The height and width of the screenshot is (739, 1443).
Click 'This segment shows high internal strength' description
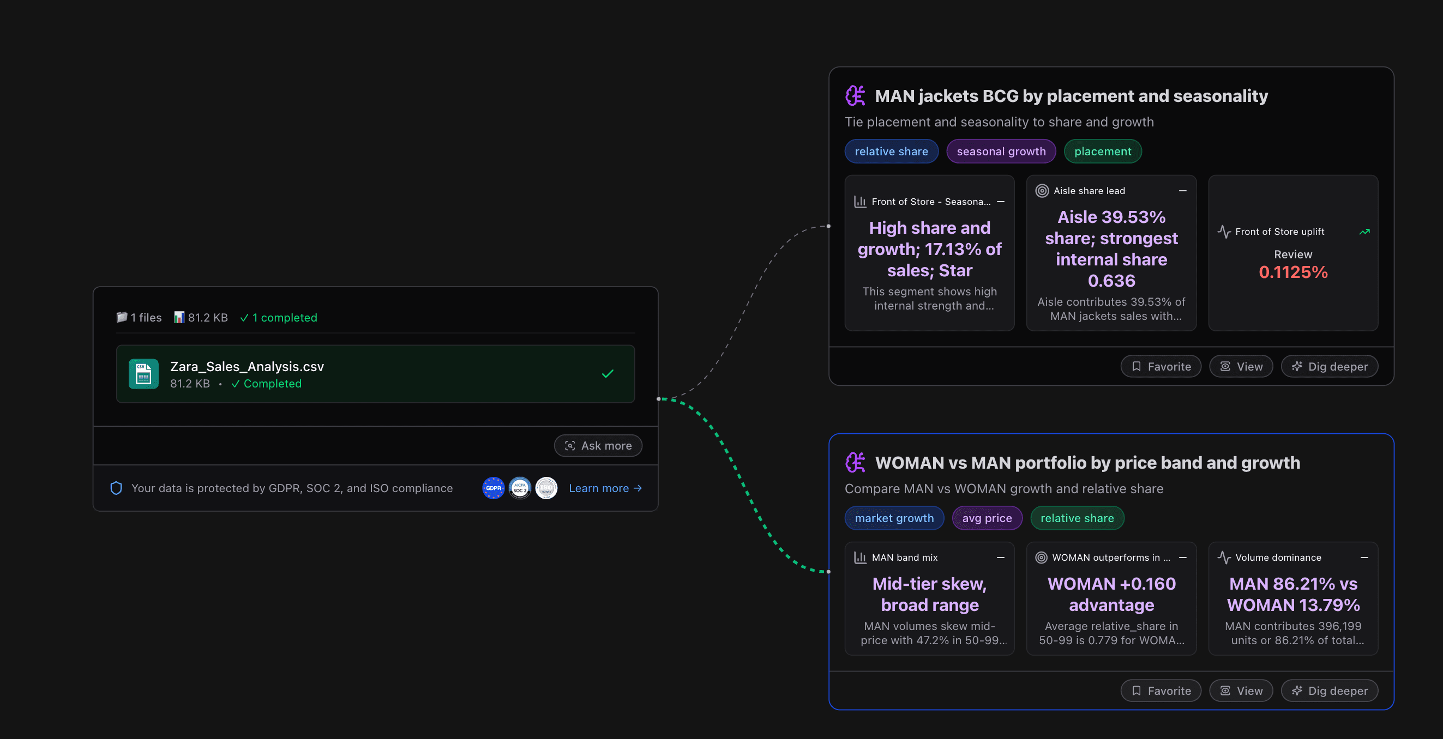click(929, 299)
